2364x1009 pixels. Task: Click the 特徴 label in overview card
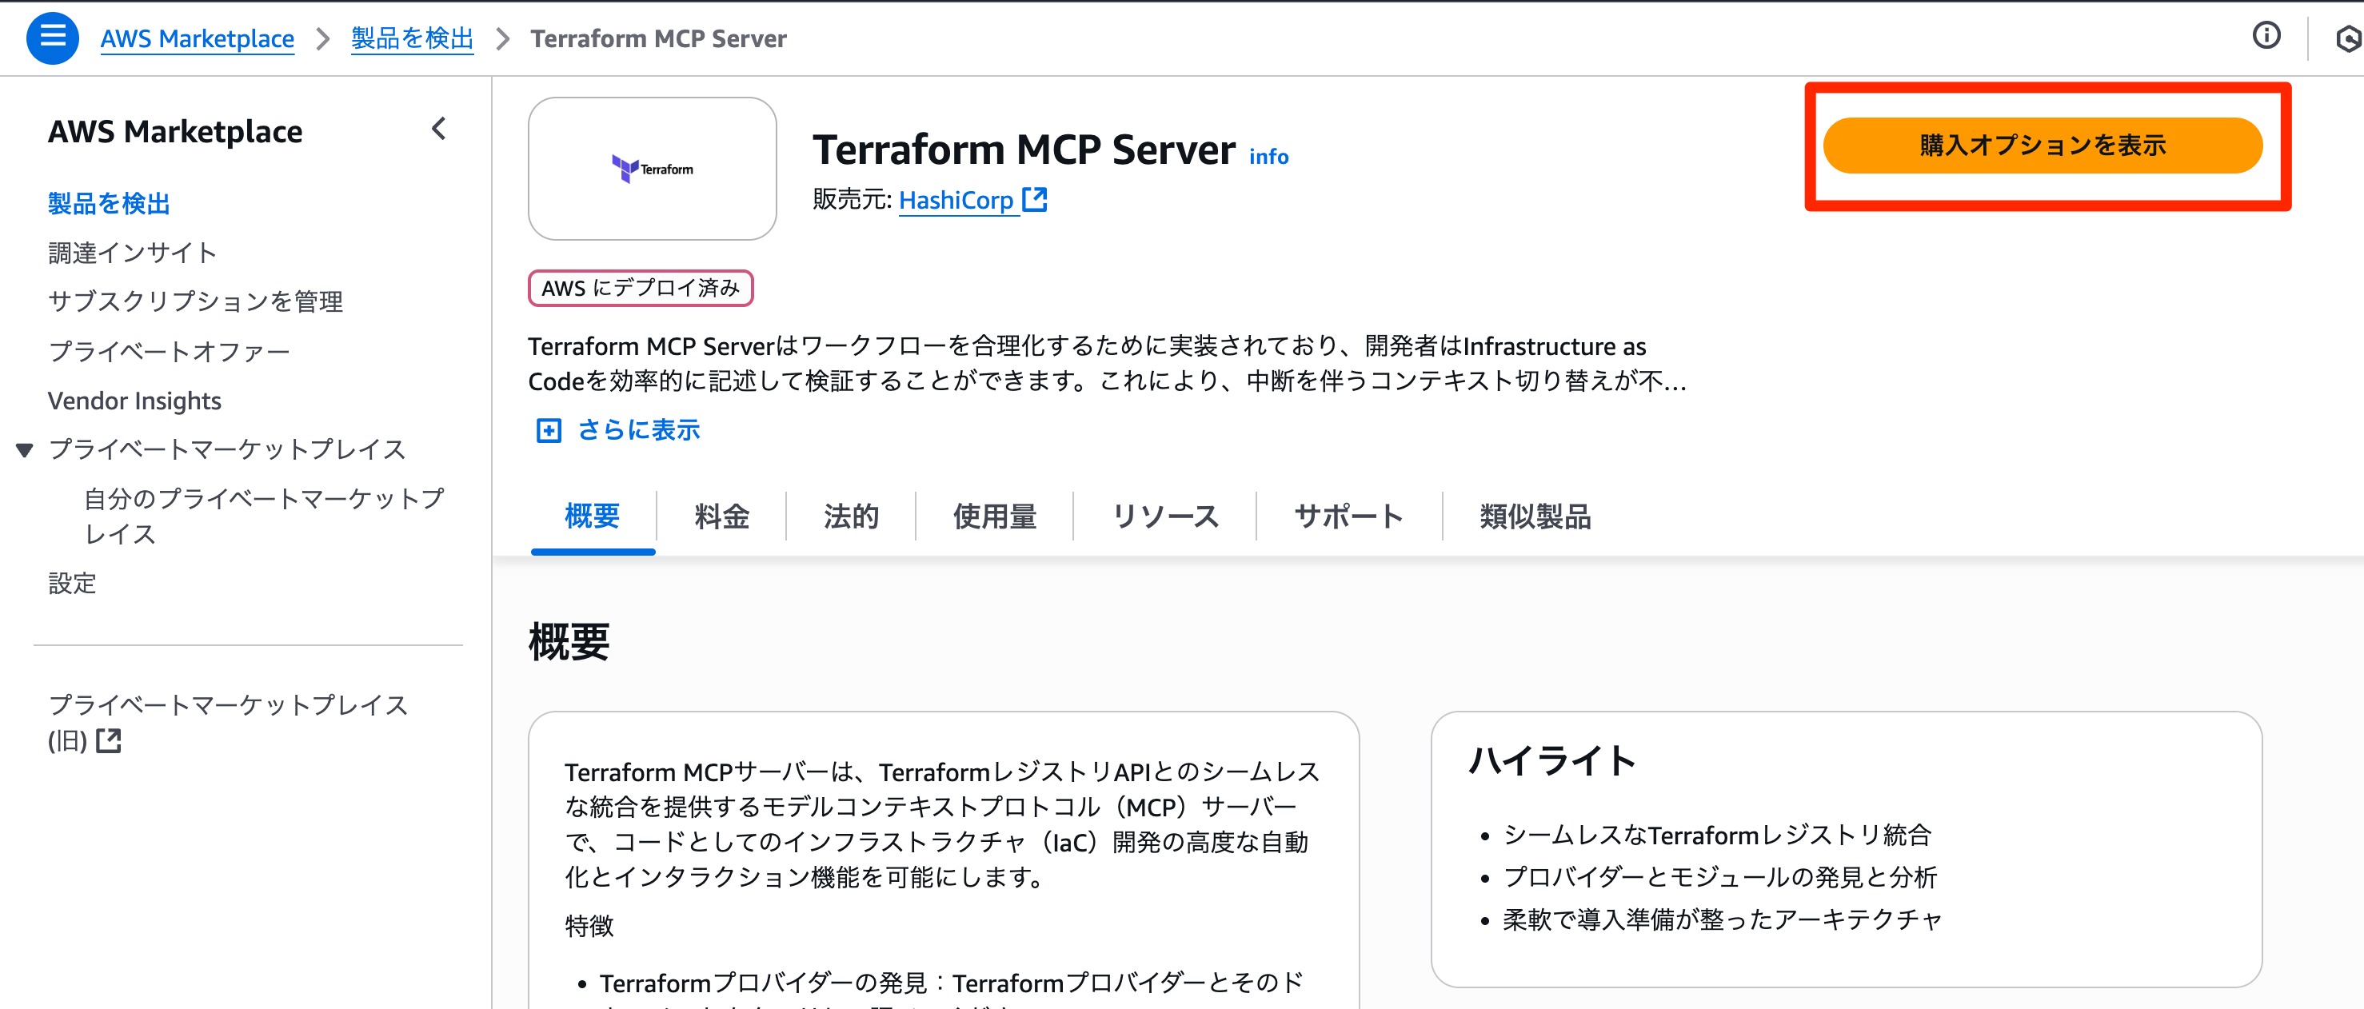point(589,926)
